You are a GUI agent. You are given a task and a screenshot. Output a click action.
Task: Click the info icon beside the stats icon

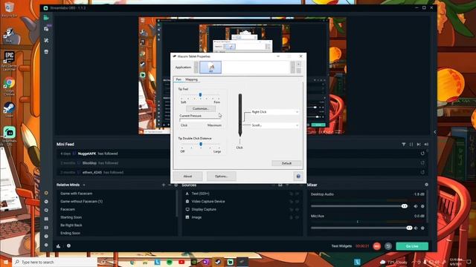[x=68, y=245]
